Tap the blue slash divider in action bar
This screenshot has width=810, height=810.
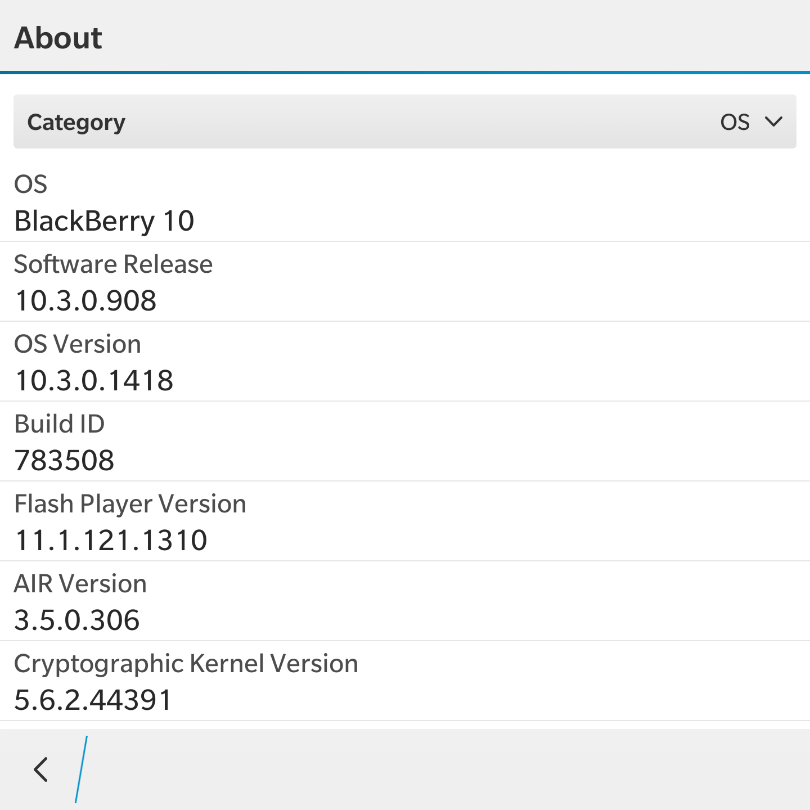coord(81,769)
